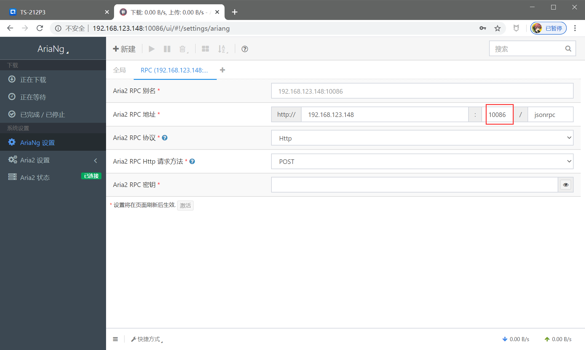Close the active AriaNg browser tab

217,12
